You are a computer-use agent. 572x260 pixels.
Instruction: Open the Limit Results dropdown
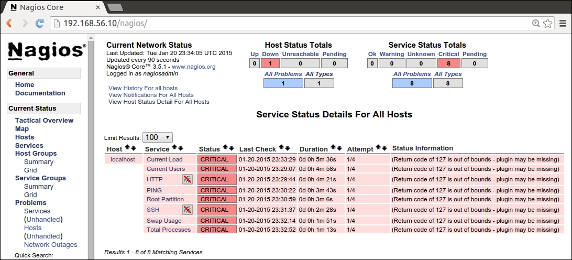click(x=157, y=137)
